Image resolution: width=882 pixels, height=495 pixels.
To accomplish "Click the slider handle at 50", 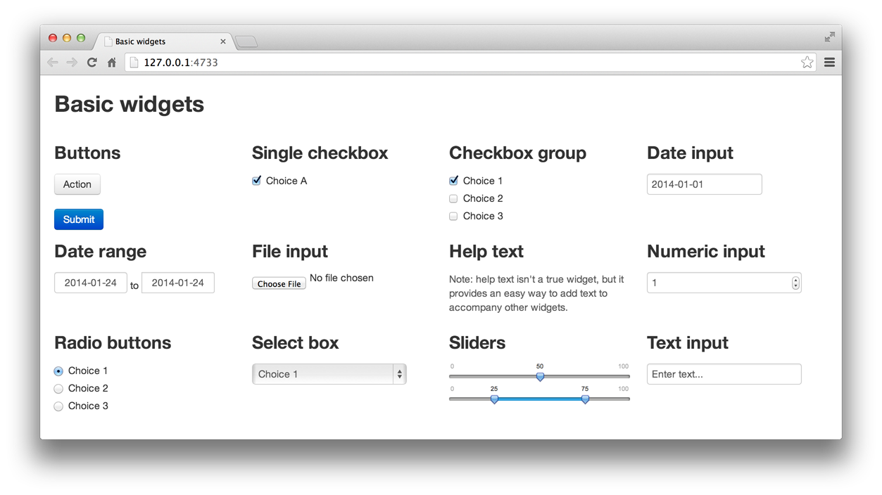I will coord(540,377).
